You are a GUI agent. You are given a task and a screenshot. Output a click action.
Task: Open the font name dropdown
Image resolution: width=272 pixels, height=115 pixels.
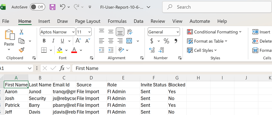(73, 32)
